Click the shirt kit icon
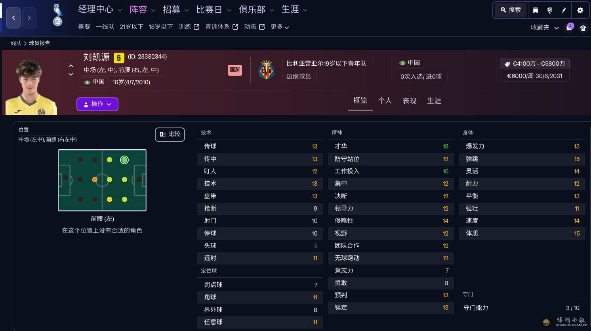Image resolution: width=591 pixels, height=331 pixels. [583, 28]
